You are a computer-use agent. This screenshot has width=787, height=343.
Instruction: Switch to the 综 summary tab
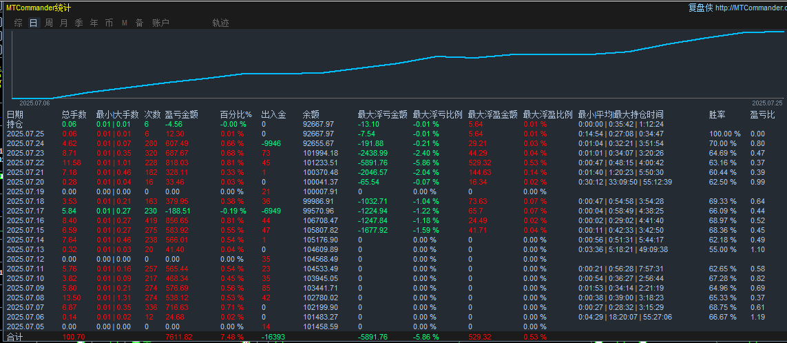19,23
